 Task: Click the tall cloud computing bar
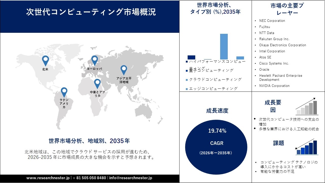(224, 47)
